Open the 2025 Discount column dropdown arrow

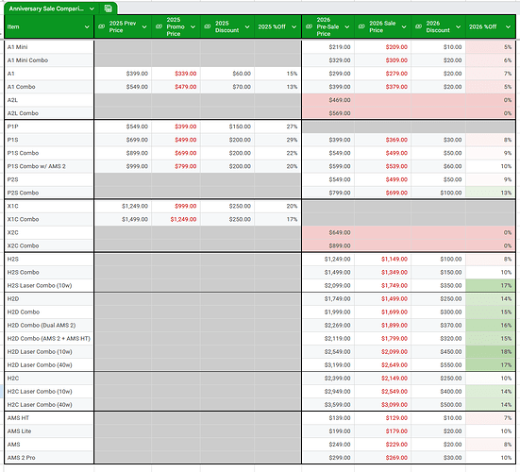click(x=247, y=26)
